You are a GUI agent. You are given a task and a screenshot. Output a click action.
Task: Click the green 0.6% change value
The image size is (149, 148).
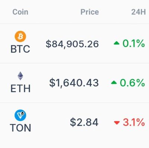pyautogui.click(x=132, y=83)
